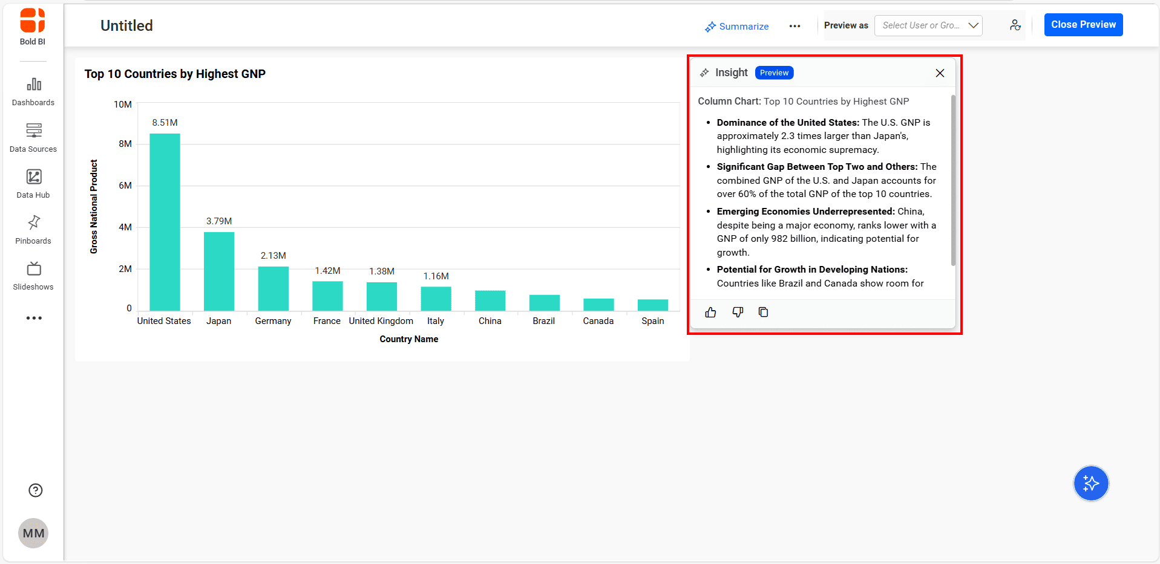This screenshot has height=564, width=1160.
Task: Expand the Select User or Group dropdown
Action: coord(928,25)
